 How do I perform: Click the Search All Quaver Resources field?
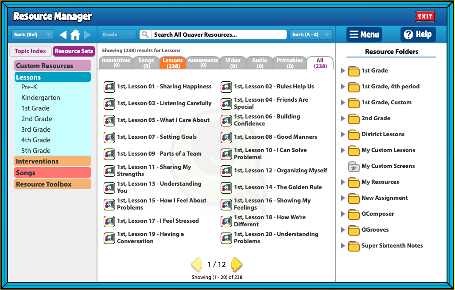pos(213,35)
